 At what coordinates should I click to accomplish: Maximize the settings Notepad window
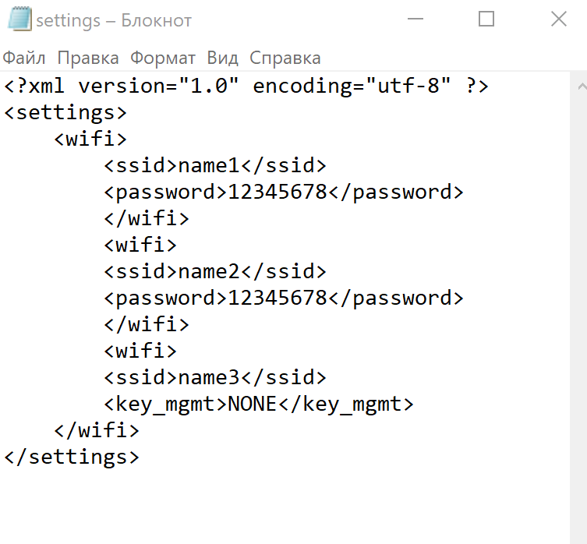pos(486,19)
